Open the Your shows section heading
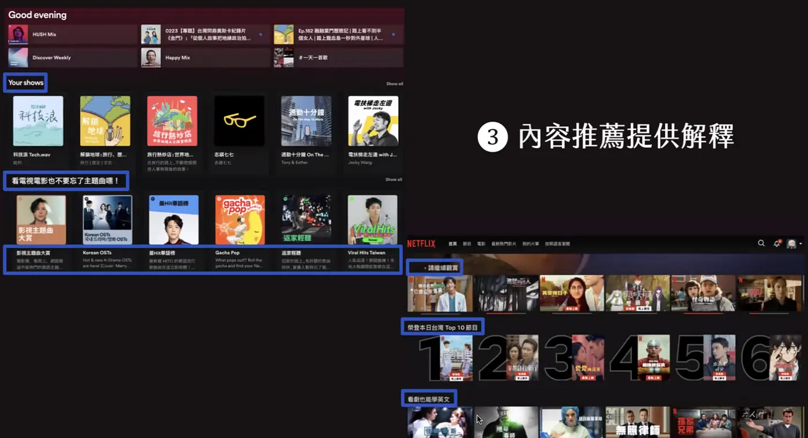This screenshot has height=438, width=808. [25, 83]
